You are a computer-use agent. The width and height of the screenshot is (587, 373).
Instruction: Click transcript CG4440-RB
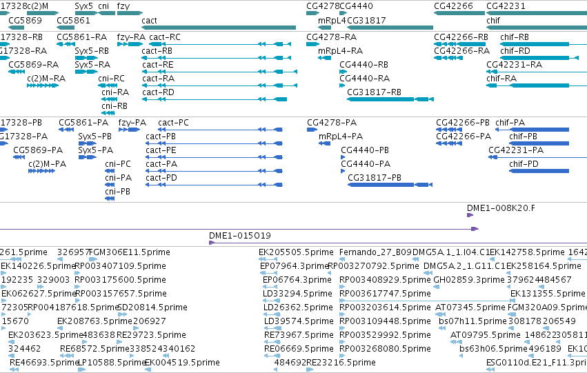point(342,72)
